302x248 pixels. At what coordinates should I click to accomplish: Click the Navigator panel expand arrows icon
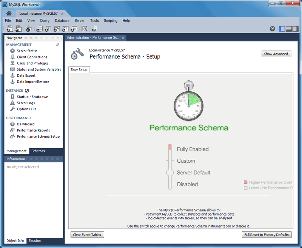click(x=58, y=45)
